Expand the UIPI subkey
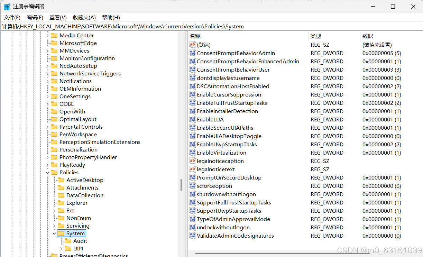Image resolution: width=423 pixels, height=257 pixels. coord(61,248)
